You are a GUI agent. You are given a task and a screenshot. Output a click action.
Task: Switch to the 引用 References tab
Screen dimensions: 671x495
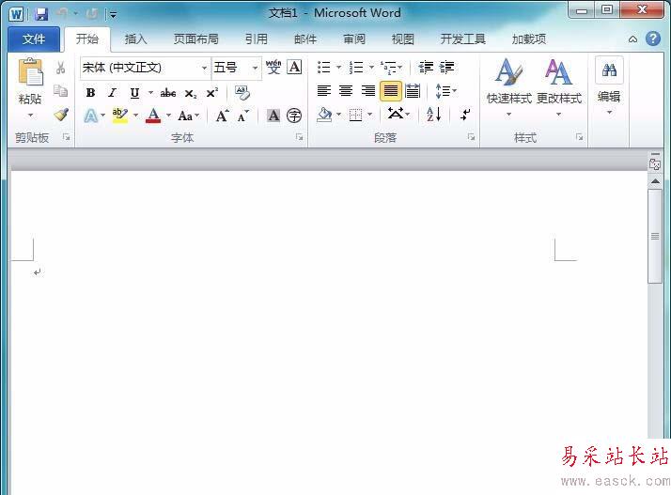[257, 39]
